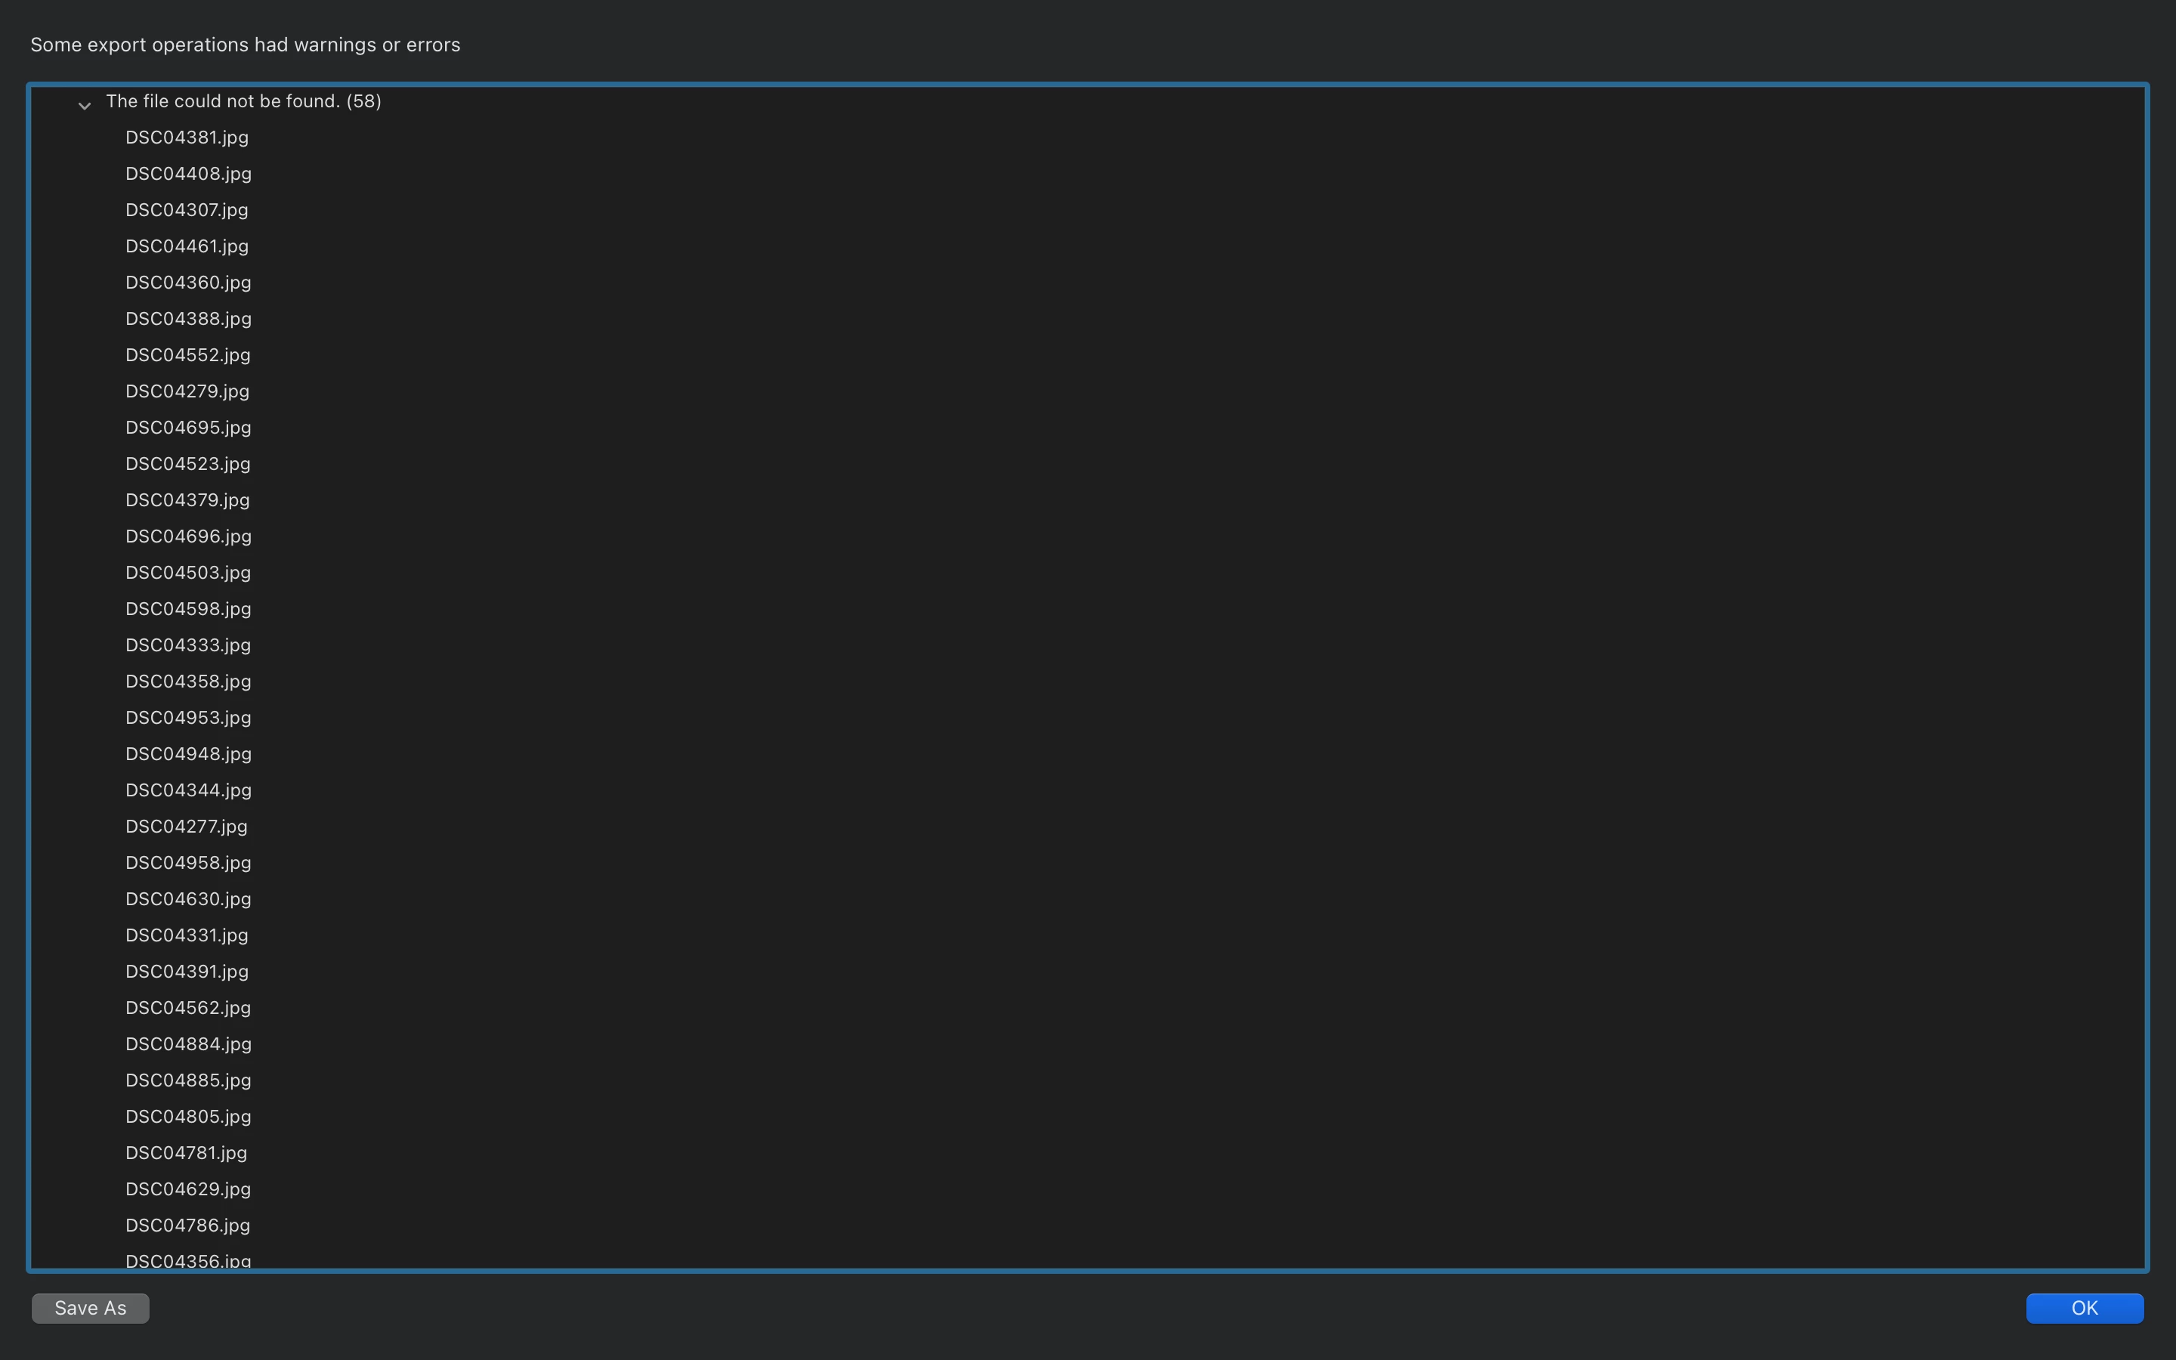
Task: Select DSC04781.jpg in the list
Action: click(x=186, y=1153)
